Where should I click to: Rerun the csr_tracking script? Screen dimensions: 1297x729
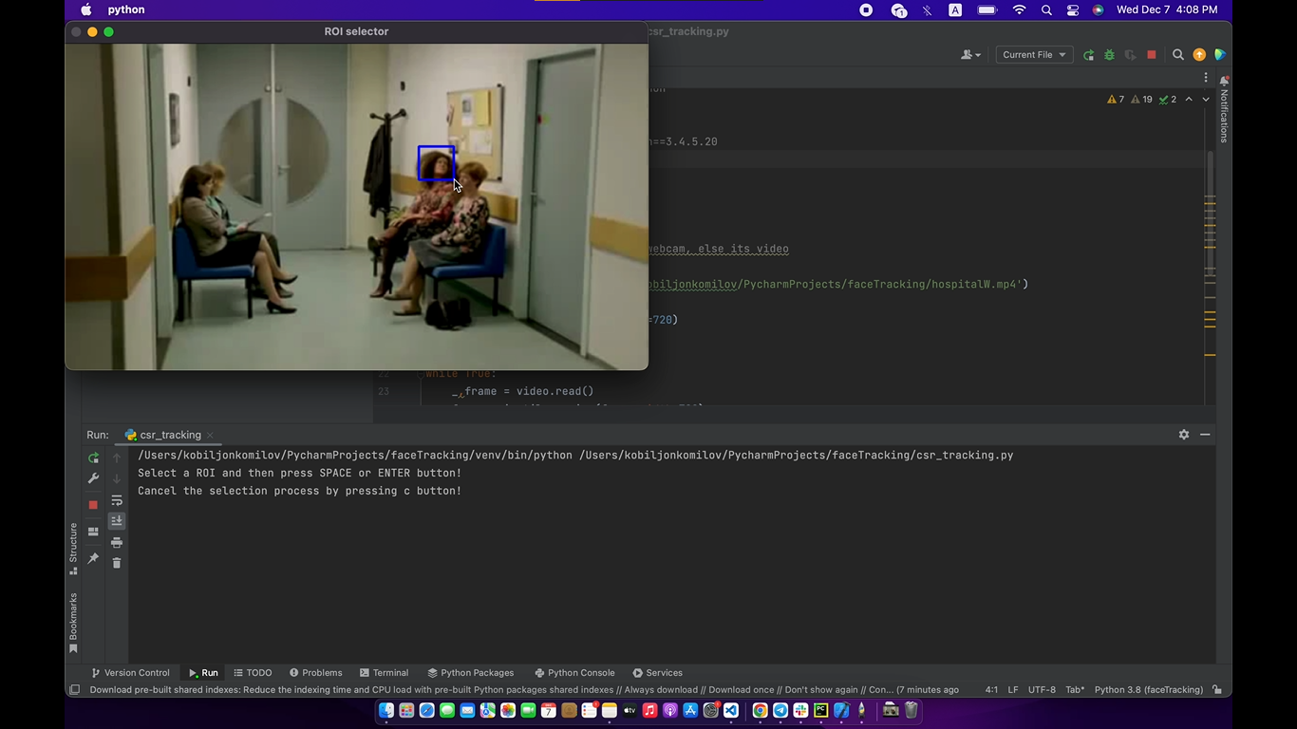[x=93, y=458]
